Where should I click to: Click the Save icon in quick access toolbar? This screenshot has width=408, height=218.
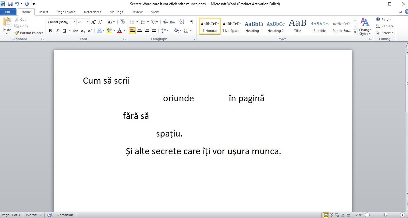click(10, 4)
